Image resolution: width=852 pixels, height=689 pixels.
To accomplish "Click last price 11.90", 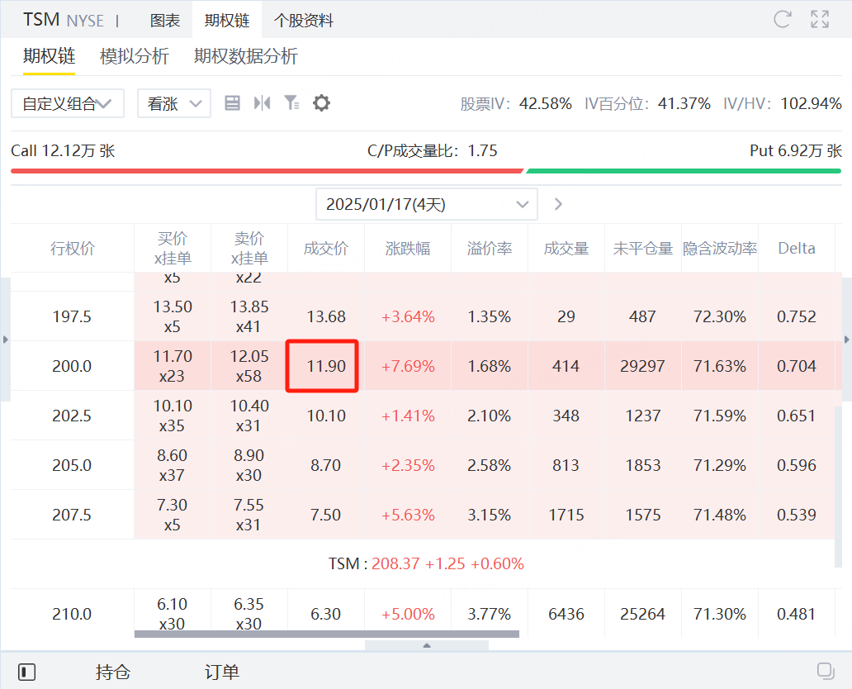I will (x=326, y=366).
